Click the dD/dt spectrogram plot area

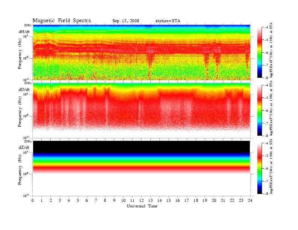(x=141, y=110)
